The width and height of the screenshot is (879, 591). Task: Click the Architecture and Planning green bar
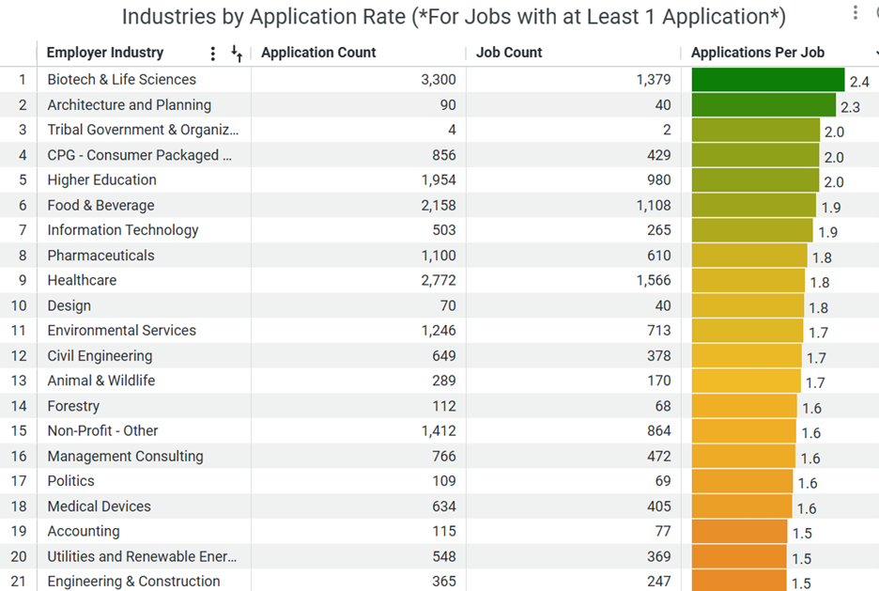(x=763, y=105)
